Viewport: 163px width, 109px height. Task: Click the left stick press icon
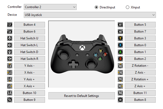click(10, 93)
